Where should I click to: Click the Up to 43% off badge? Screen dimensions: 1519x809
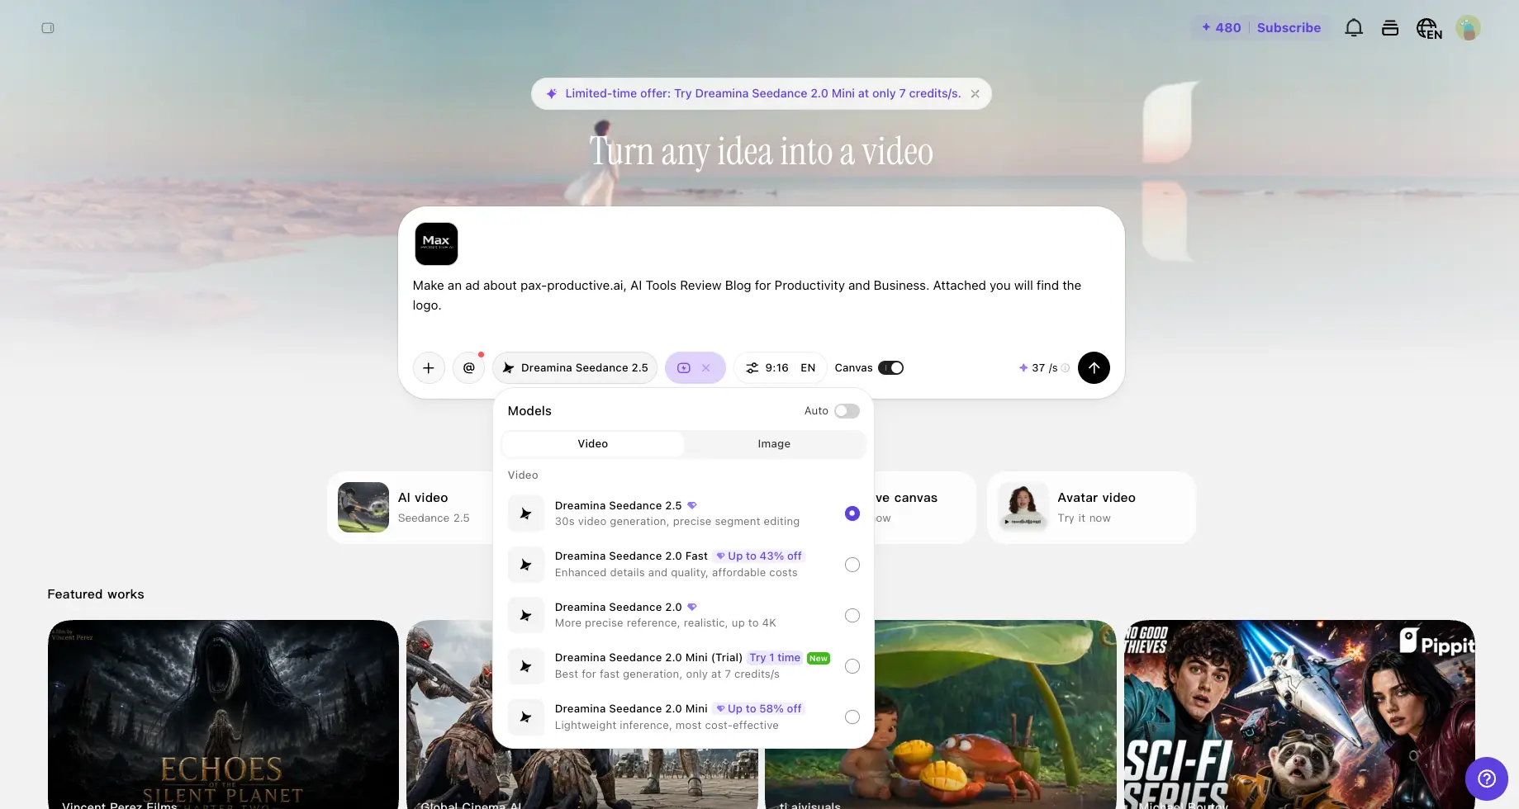click(x=759, y=556)
